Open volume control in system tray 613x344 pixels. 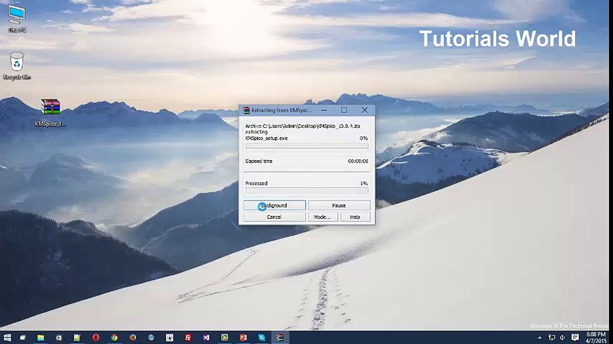(x=562, y=338)
